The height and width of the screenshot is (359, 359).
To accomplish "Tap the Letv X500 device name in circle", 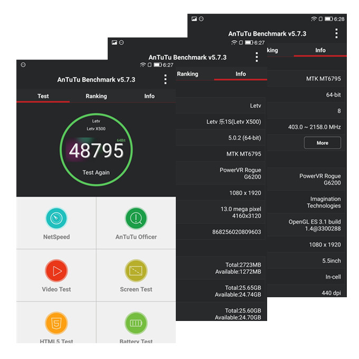I will click(x=96, y=129).
